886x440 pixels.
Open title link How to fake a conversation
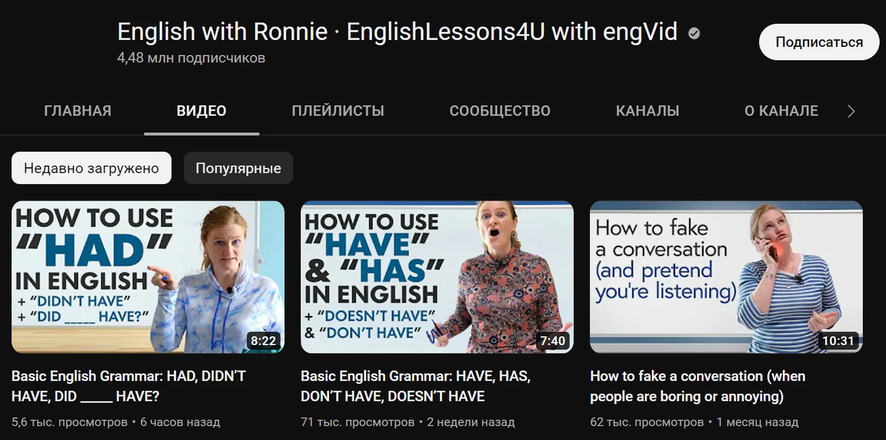click(698, 386)
